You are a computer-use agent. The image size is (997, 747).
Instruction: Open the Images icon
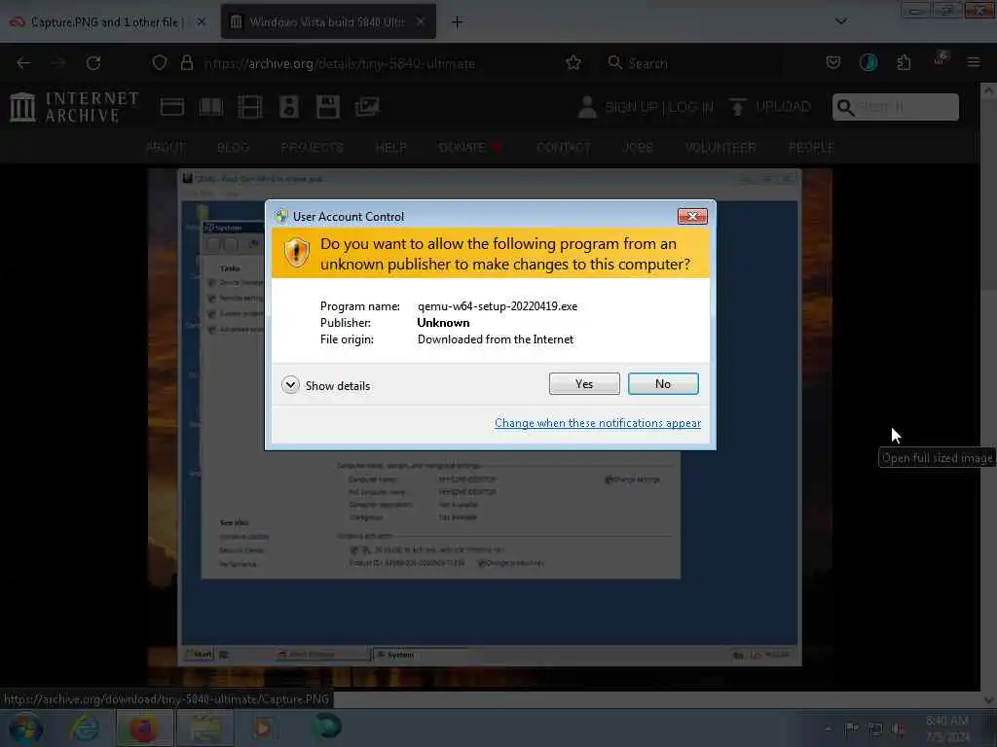click(x=367, y=107)
